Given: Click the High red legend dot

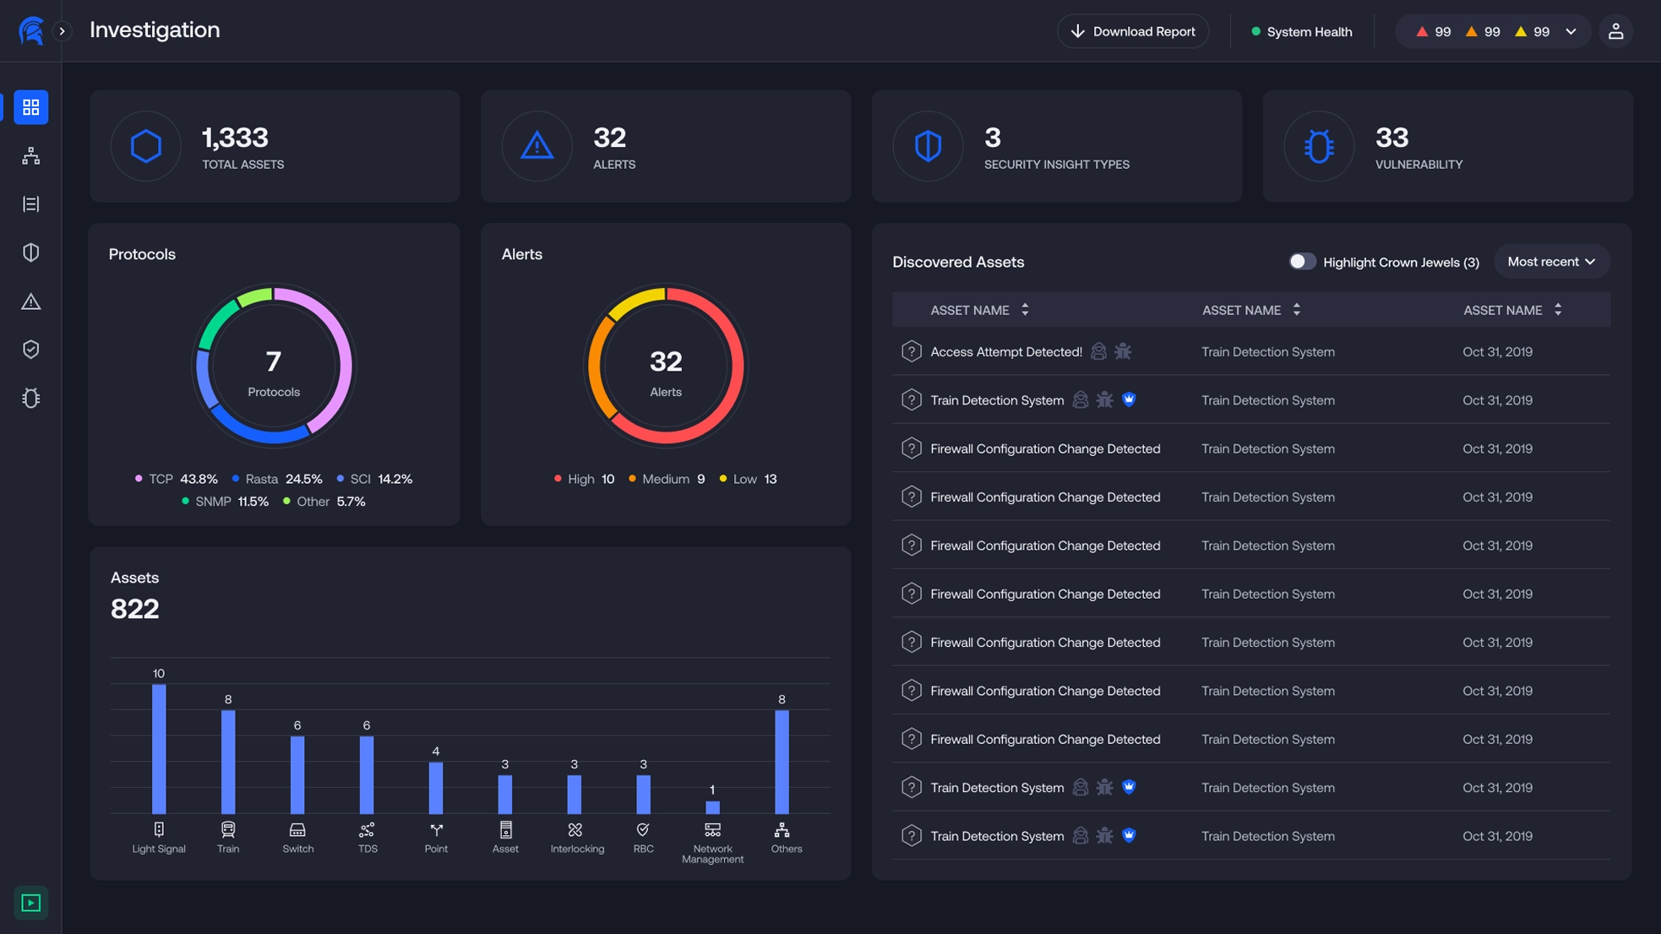Looking at the screenshot, I should coord(558,479).
